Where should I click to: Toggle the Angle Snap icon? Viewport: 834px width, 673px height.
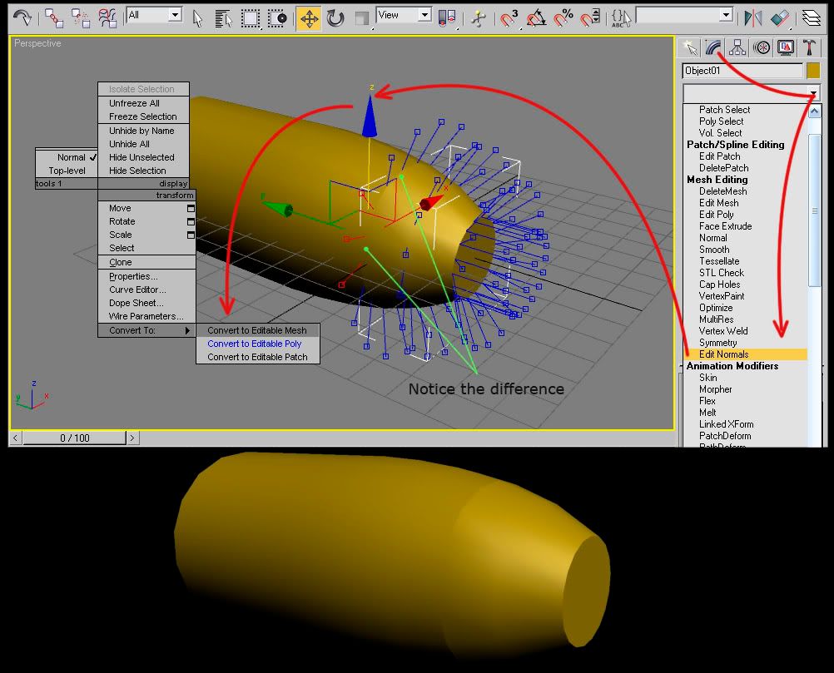(x=537, y=17)
